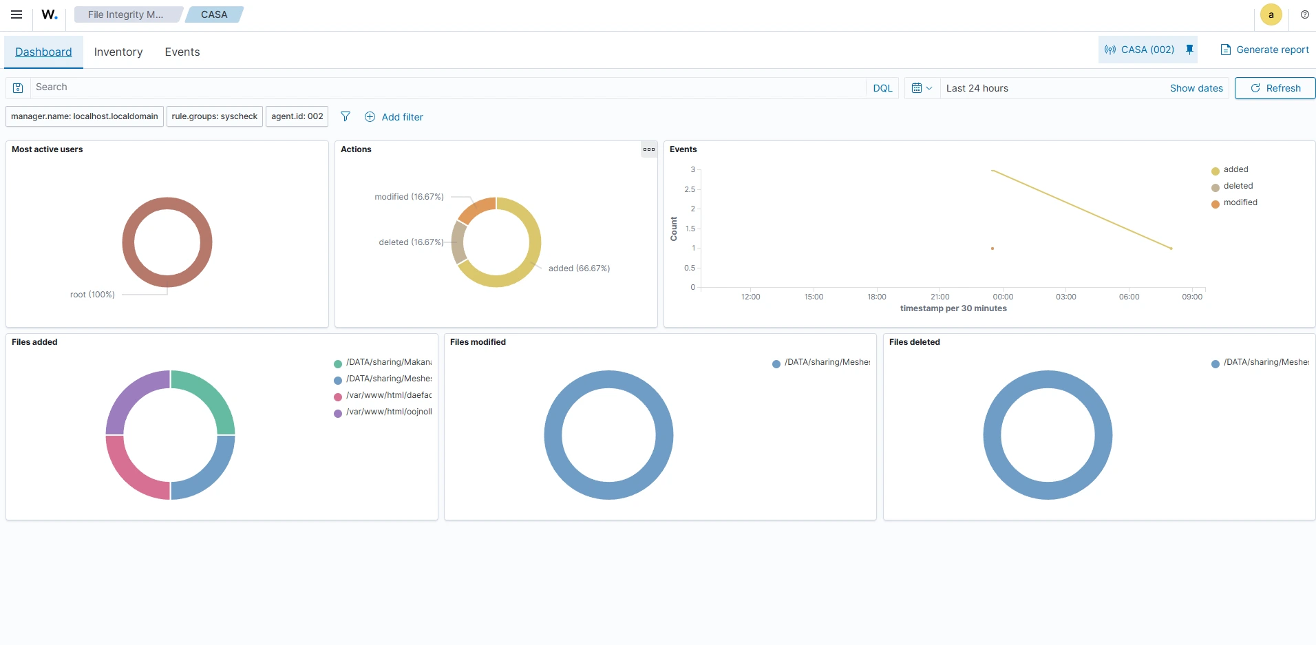Open the saved queries icon
The height and width of the screenshot is (645, 1316).
coord(19,88)
